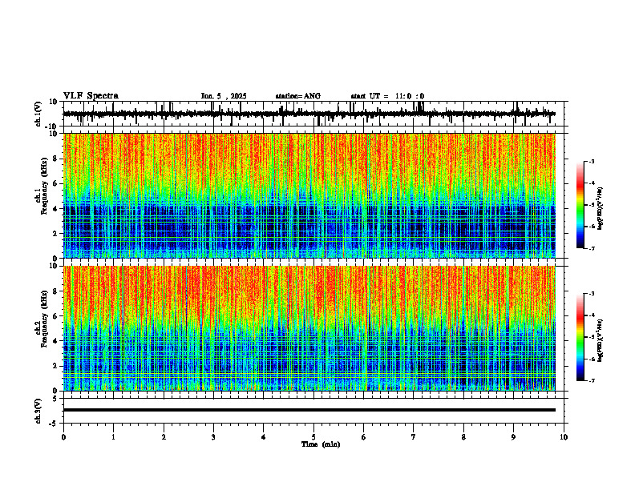Click time axis tick label 1

pyautogui.click(x=113, y=437)
